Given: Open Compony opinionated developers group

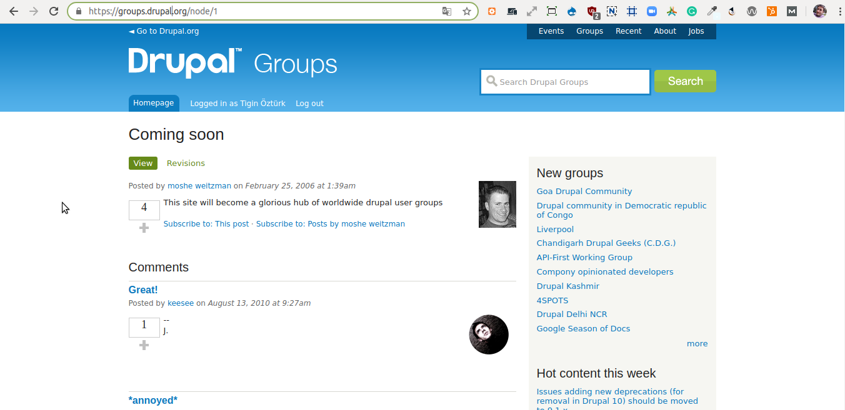Looking at the screenshot, I should 605,272.
